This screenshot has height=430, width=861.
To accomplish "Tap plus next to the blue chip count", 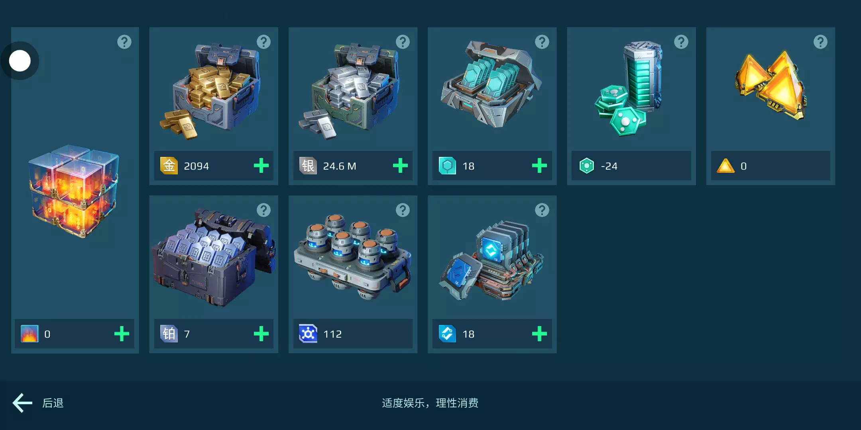I will [539, 334].
